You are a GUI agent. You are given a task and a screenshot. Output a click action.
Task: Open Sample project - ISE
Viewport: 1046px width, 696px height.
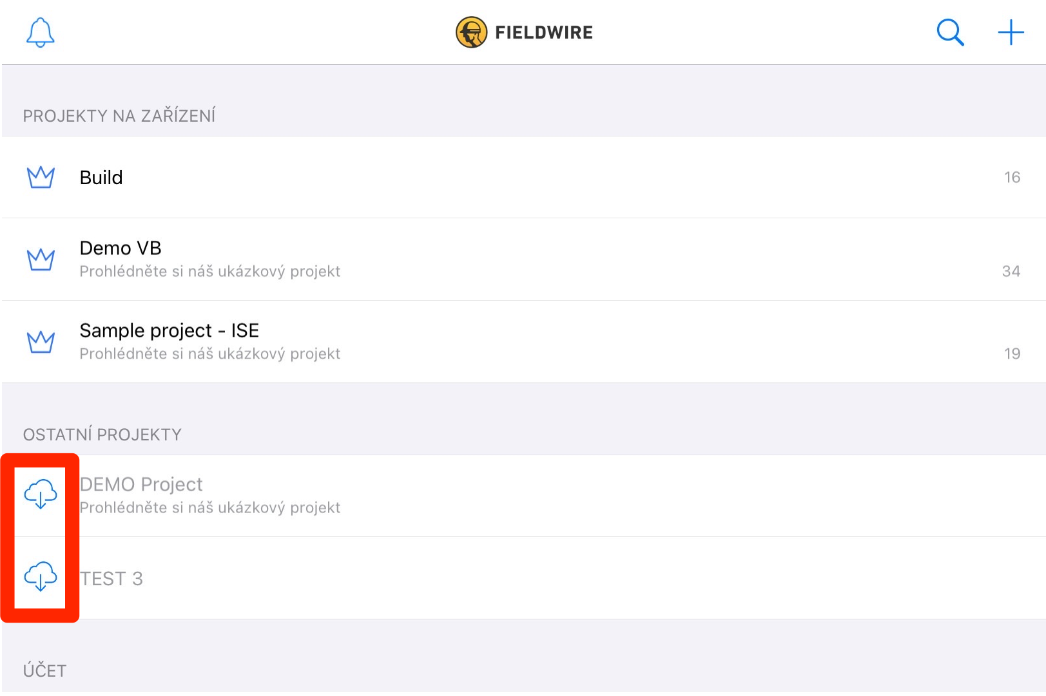169,331
